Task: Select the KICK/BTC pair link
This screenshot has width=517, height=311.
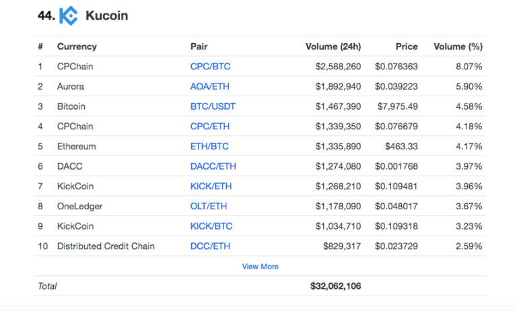Action: click(x=212, y=226)
